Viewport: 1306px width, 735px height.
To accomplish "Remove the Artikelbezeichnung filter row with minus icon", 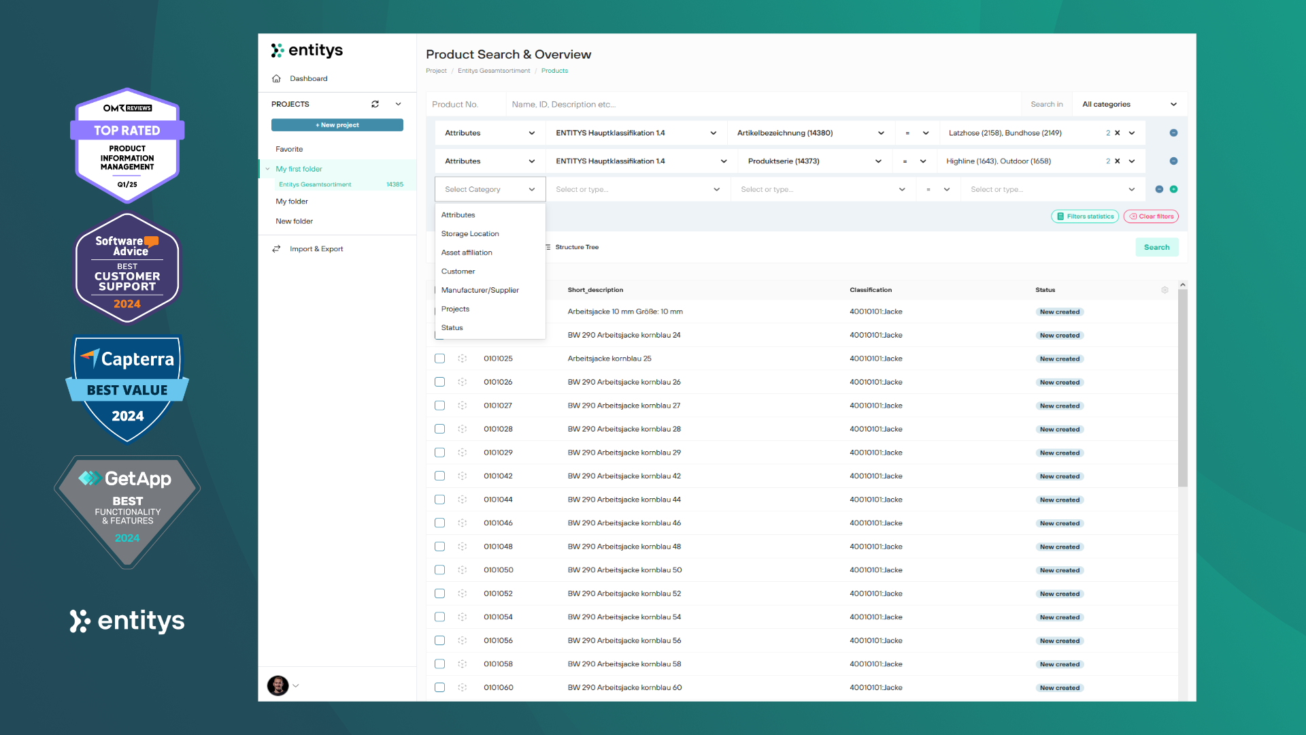I will (1173, 133).
